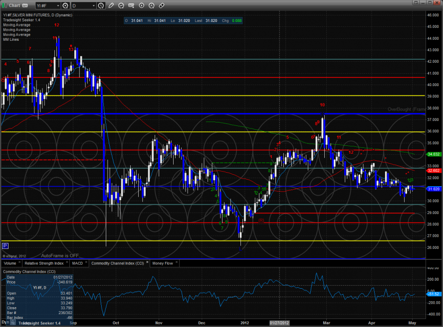The height and width of the screenshot is (327, 443).
Task: Click the 'AutoFrame is OFF' text
Action: point(60,256)
